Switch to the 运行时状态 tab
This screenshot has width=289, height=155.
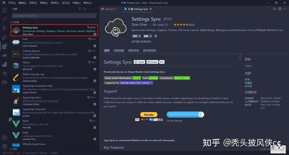pyautogui.click(x=150, y=51)
